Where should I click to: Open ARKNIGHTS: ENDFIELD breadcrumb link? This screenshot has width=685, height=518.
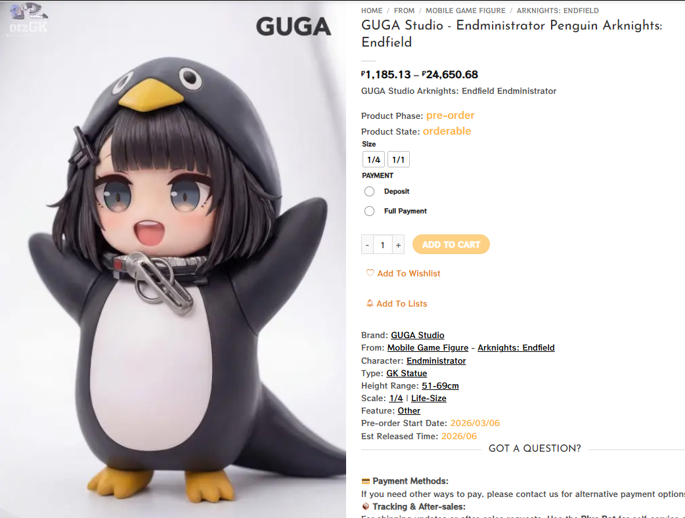[x=558, y=11]
